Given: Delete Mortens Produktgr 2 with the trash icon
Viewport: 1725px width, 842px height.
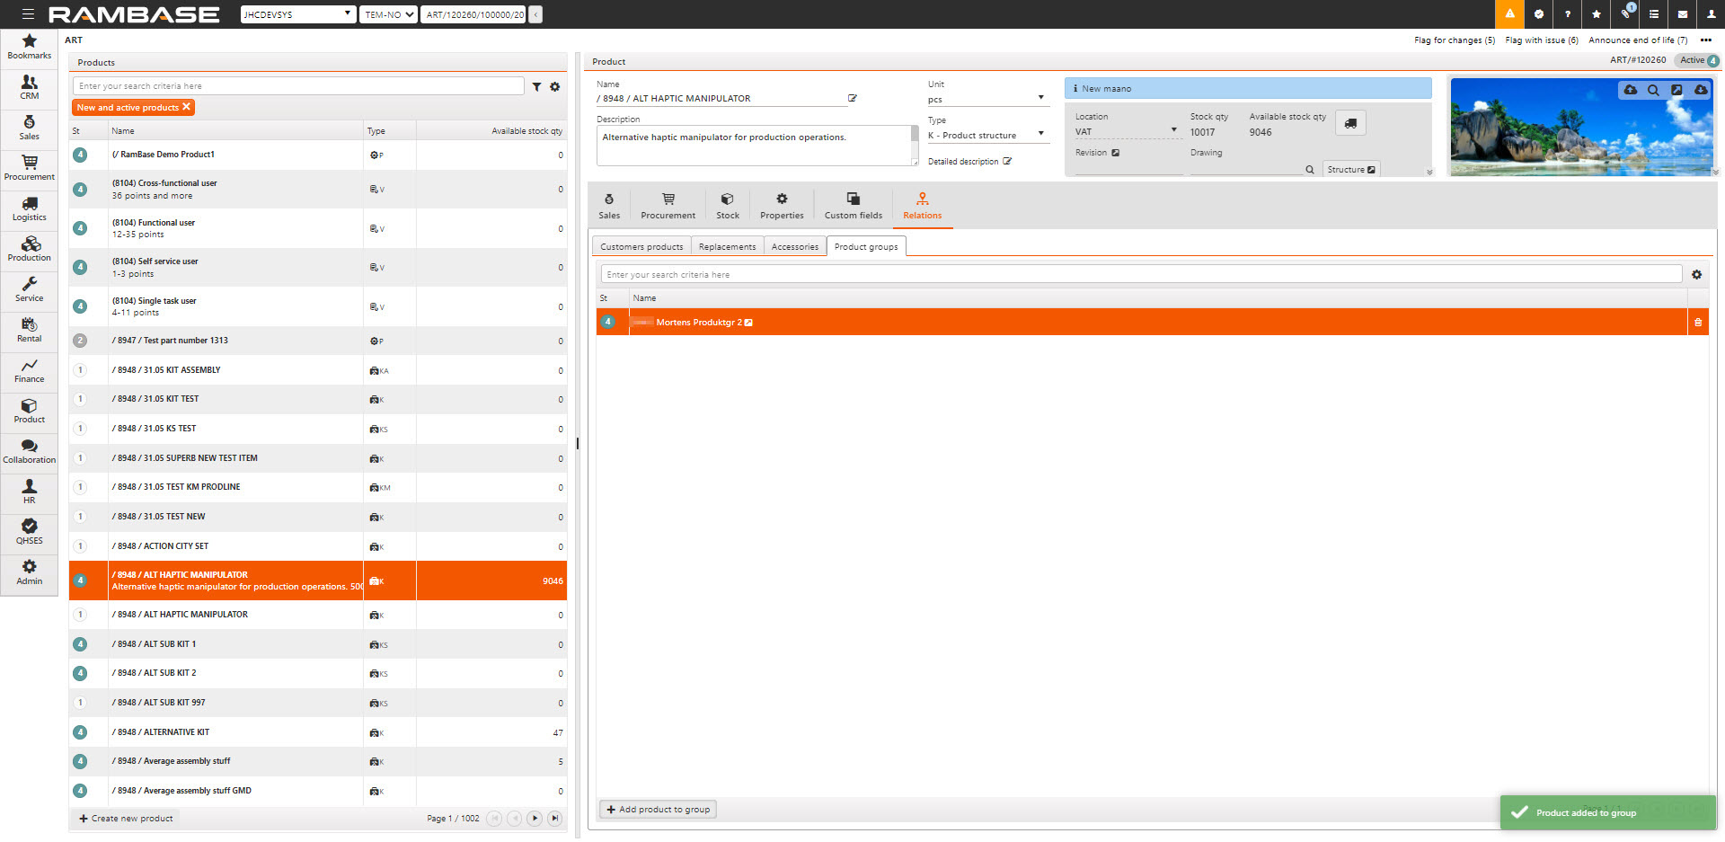Looking at the screenshot, I should pyautogui.click(x=1697, y=323).
